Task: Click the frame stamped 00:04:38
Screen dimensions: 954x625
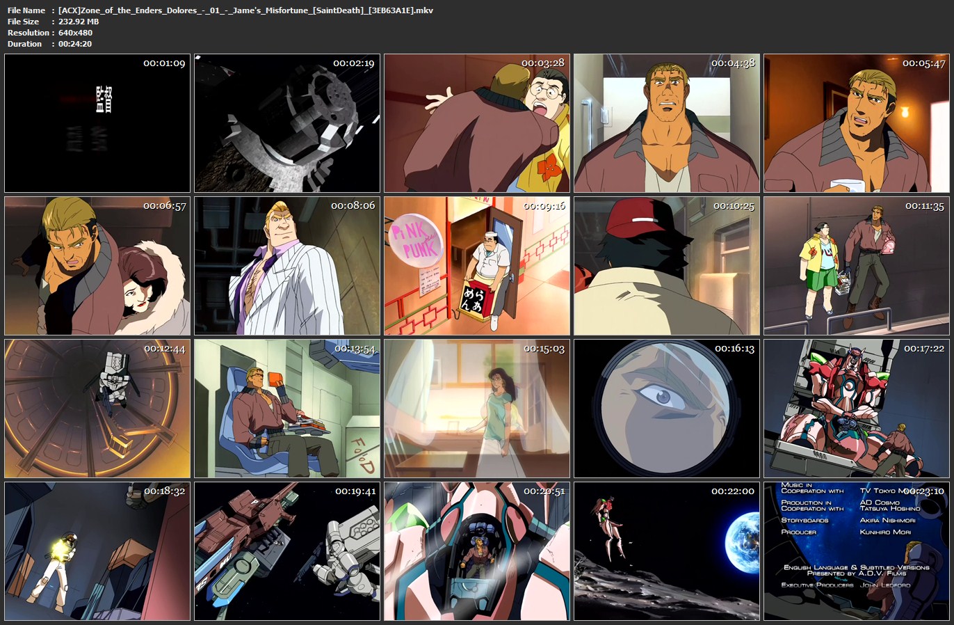Action: point(667,123)
